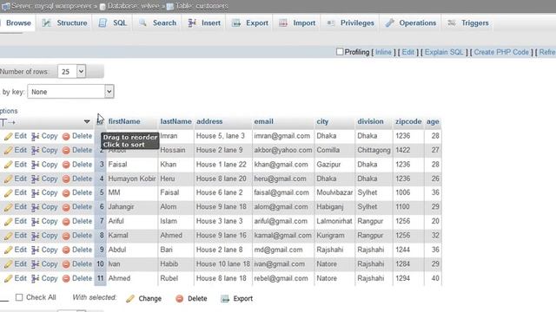Click the copy icon in MM Faisal row
556x312 pixels.
tap(35, 193)
